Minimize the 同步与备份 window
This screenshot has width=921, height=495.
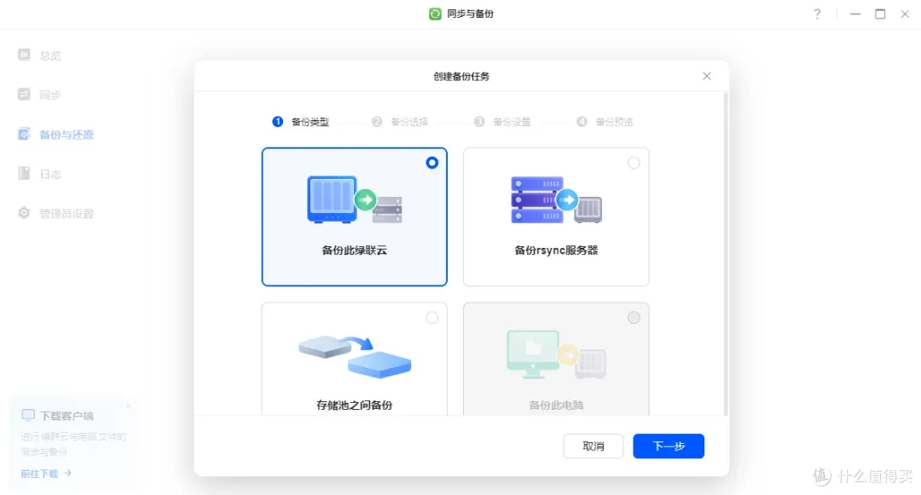click(855, 14)
